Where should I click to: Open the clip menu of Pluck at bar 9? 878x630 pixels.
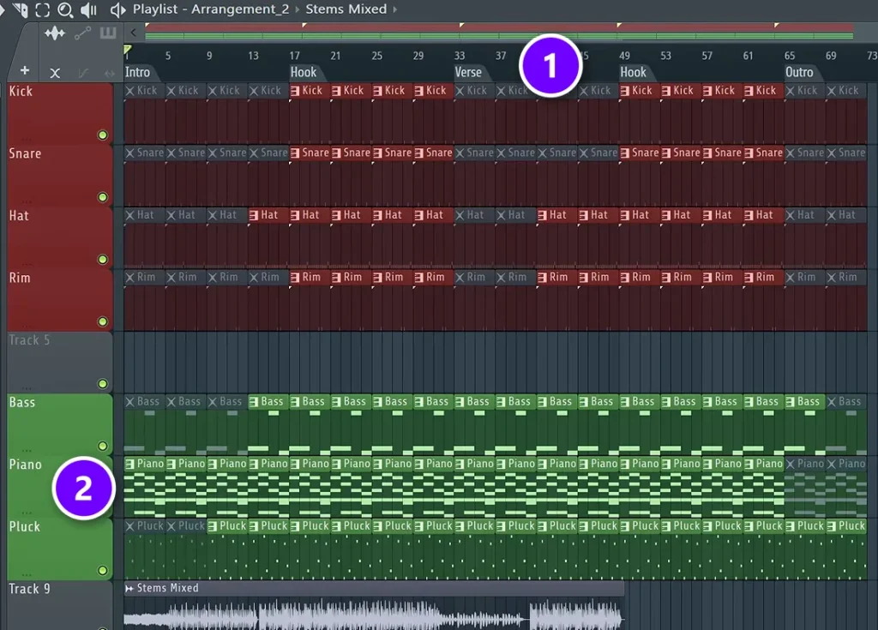point(213,525)
